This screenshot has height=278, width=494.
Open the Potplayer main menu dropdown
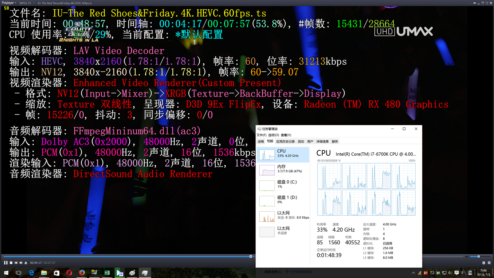pos(9,3)
